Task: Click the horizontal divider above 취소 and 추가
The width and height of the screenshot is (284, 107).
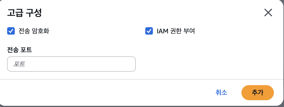Action: coord(142,79)
